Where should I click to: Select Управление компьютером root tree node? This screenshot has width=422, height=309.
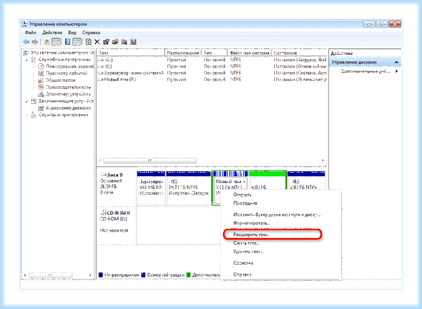point(62,53)
